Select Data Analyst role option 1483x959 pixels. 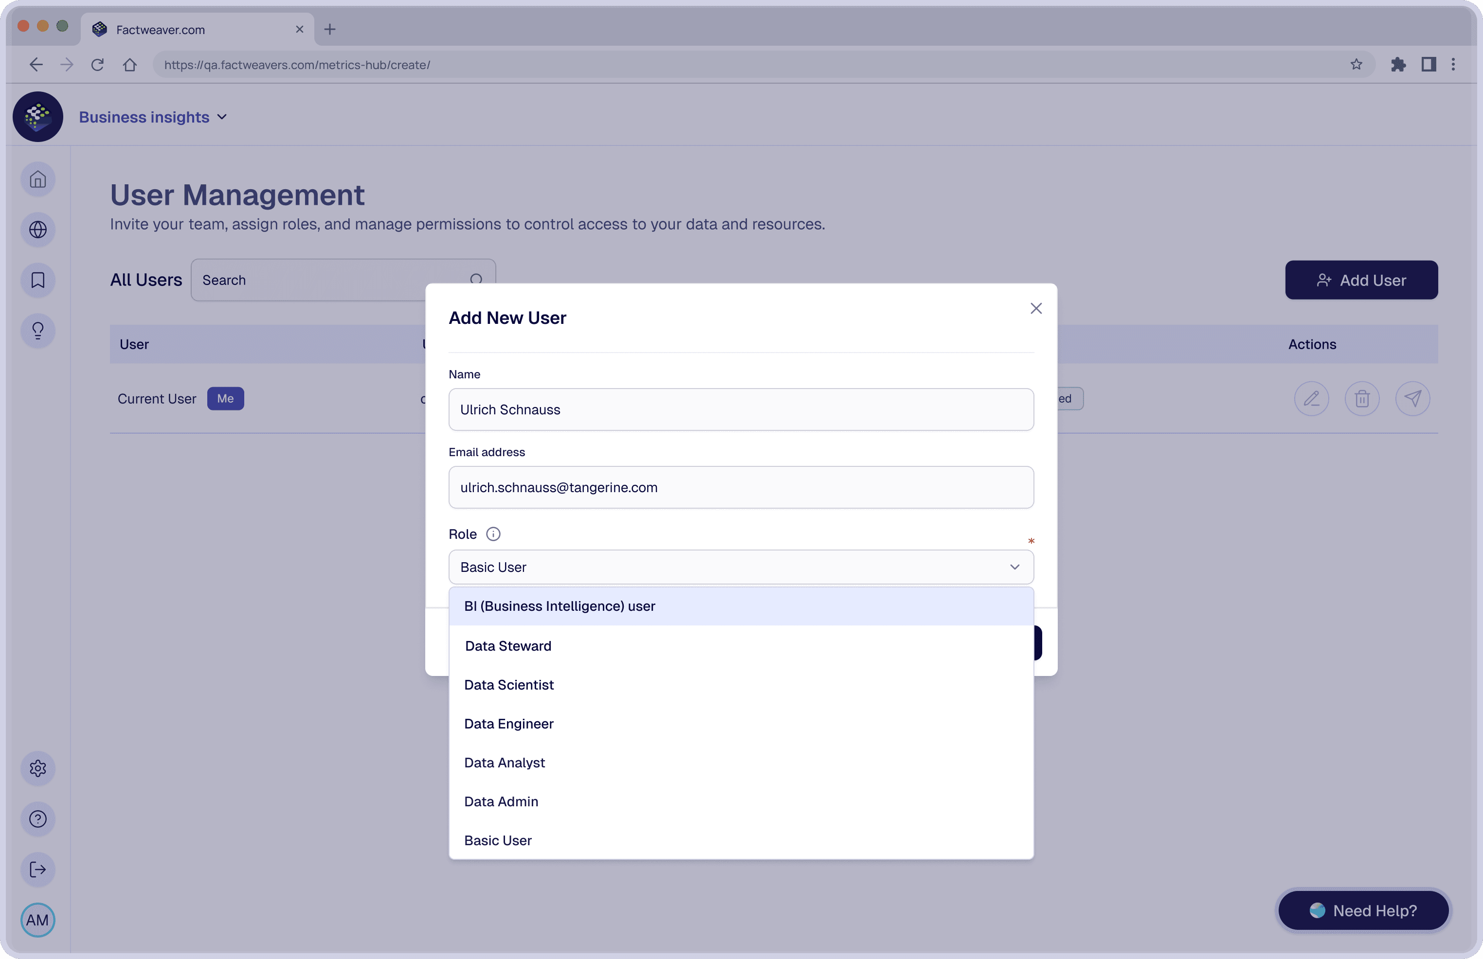point(741,763)
